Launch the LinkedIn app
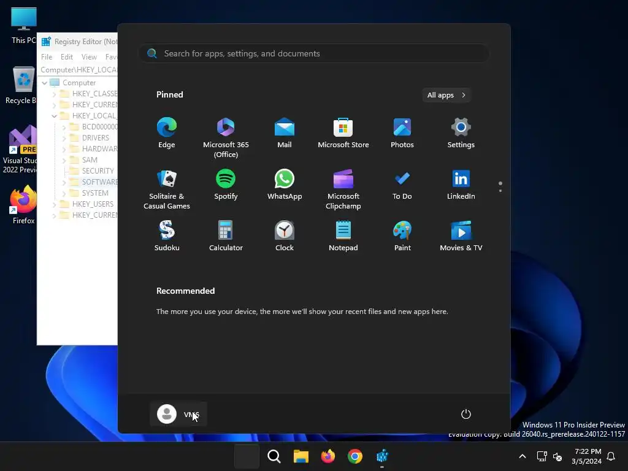The image size is (628, 471). point(461,184)
